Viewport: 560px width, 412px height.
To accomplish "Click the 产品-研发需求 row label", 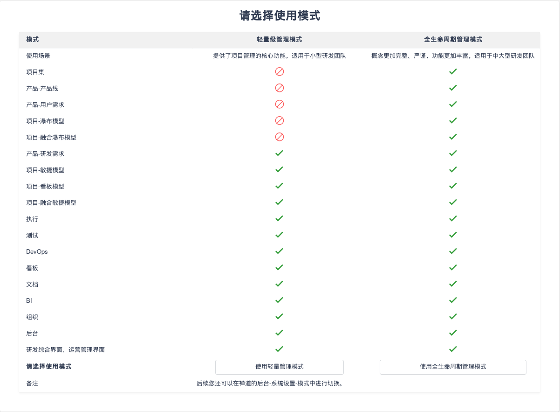I will click(45, 154).
